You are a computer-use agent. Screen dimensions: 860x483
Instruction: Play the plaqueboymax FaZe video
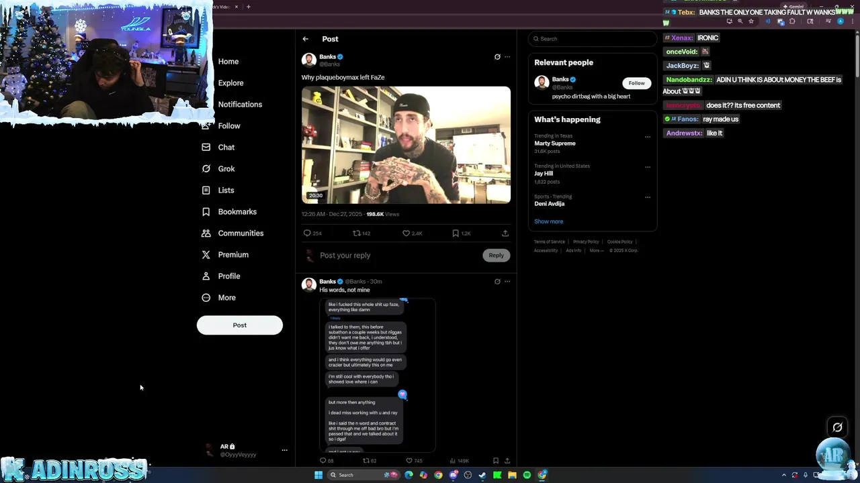point(406,145)
